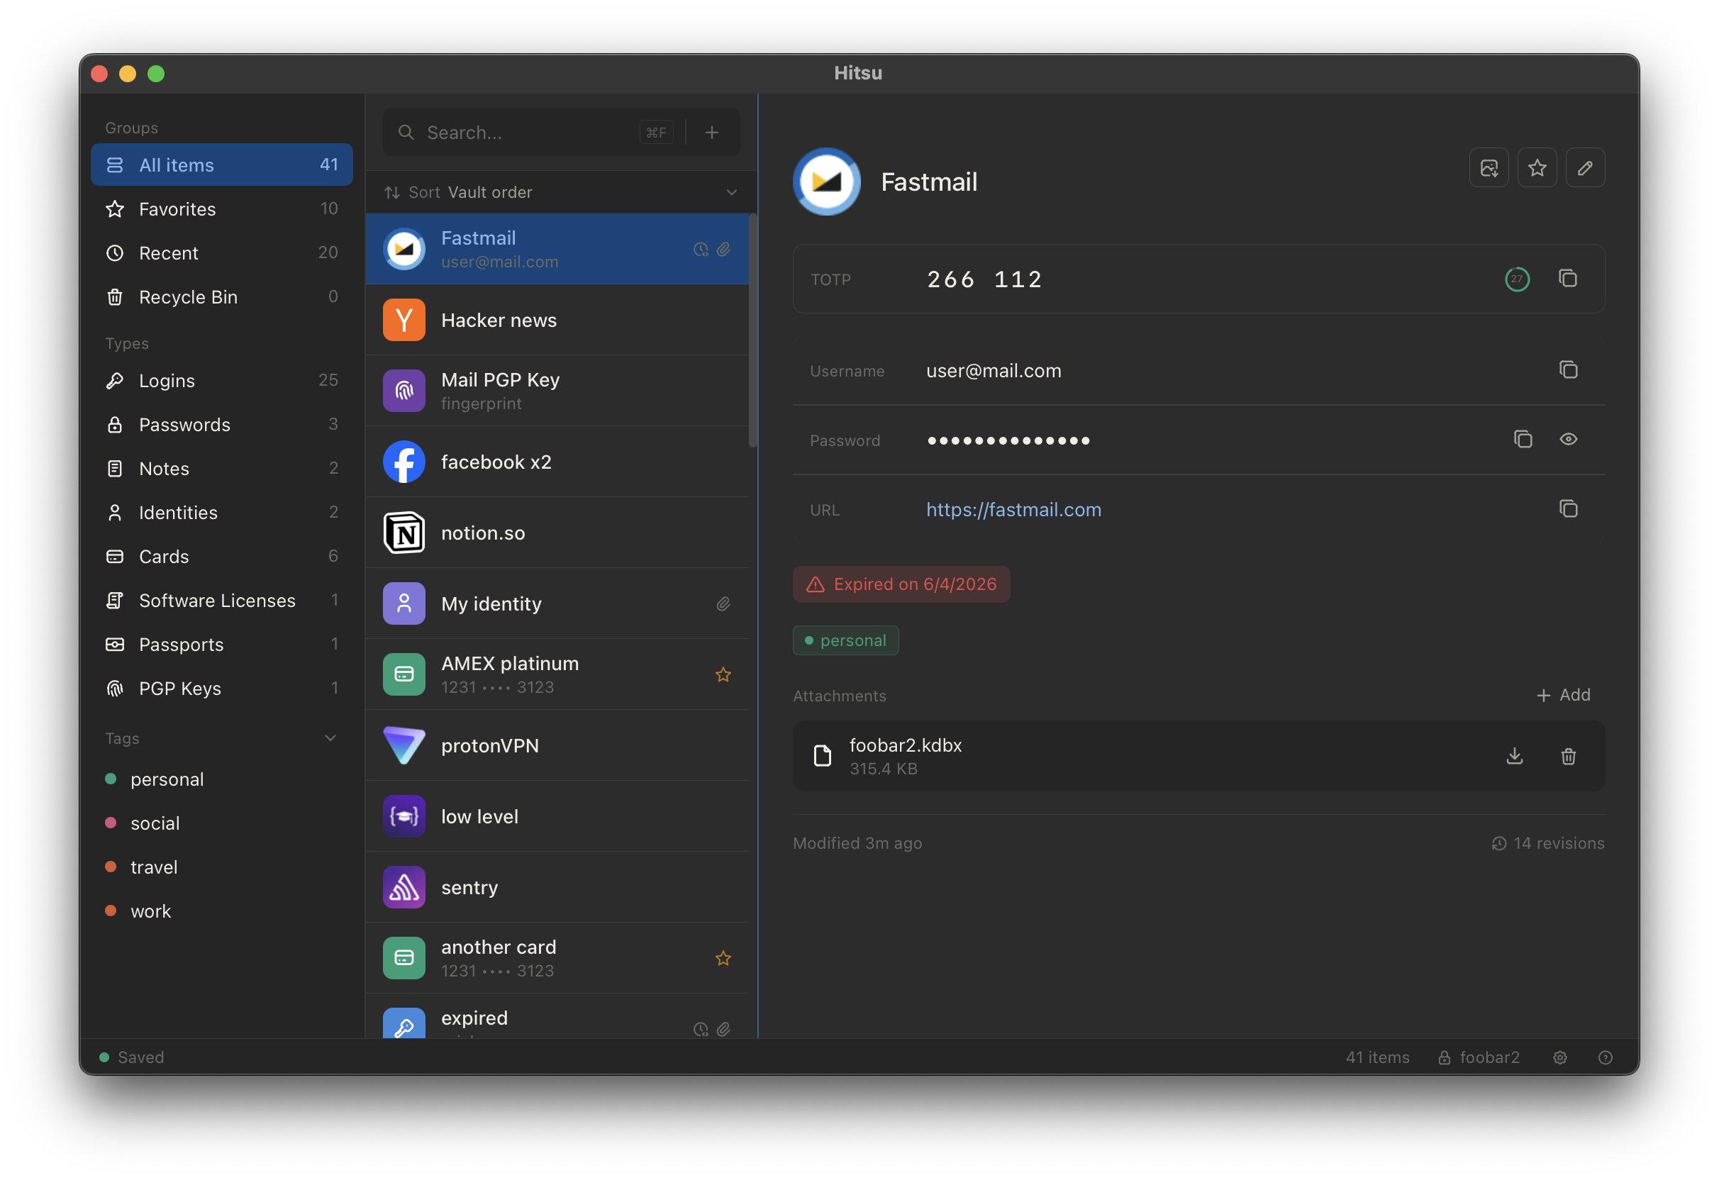Click the Modified 3m ago text
Viewport: 1719px width, 1180px height.
click(x=857, y=842)
